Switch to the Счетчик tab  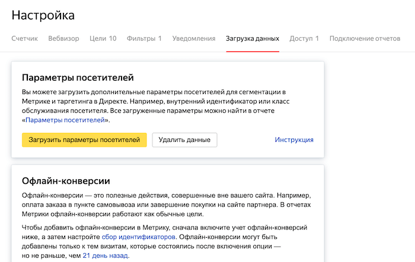coord(24,39)
